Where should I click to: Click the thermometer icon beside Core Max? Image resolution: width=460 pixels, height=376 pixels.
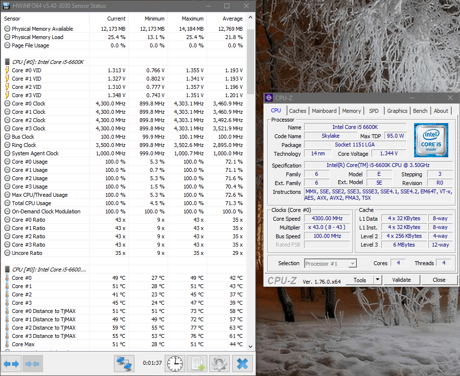click(7, 344)
